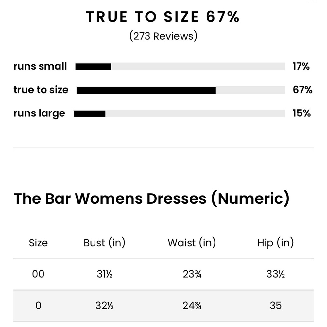Click the Hip (in) column header
The width and height of the screenshot is (327, 327).
click(x=275, y=243)
